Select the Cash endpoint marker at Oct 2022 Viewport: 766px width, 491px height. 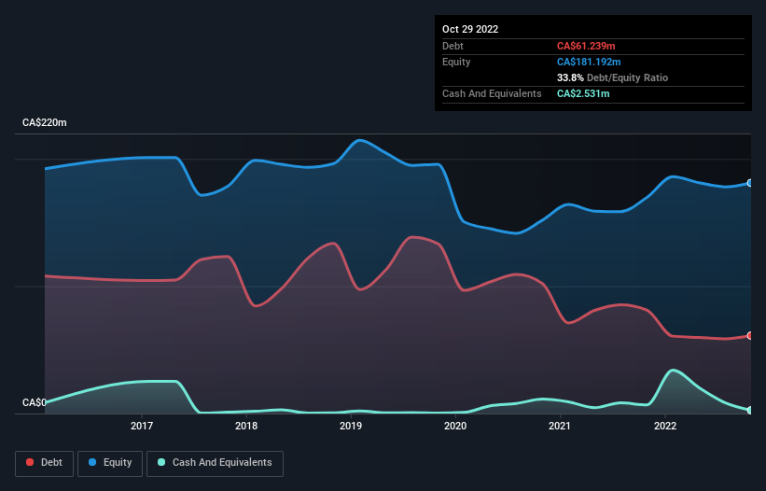750,411
